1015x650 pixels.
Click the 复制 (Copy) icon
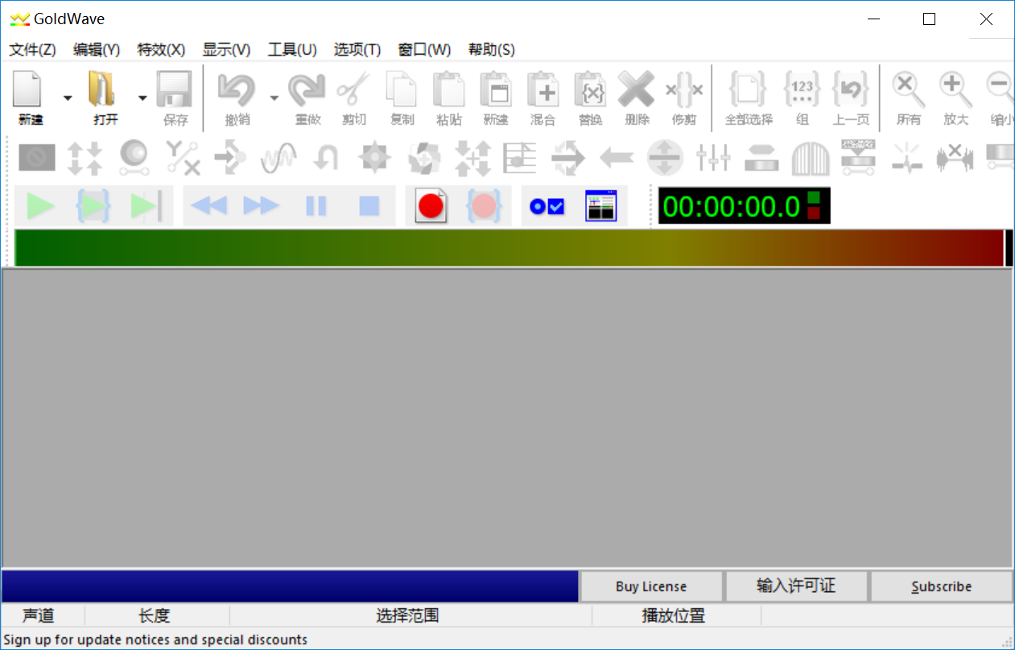(402, 89)
